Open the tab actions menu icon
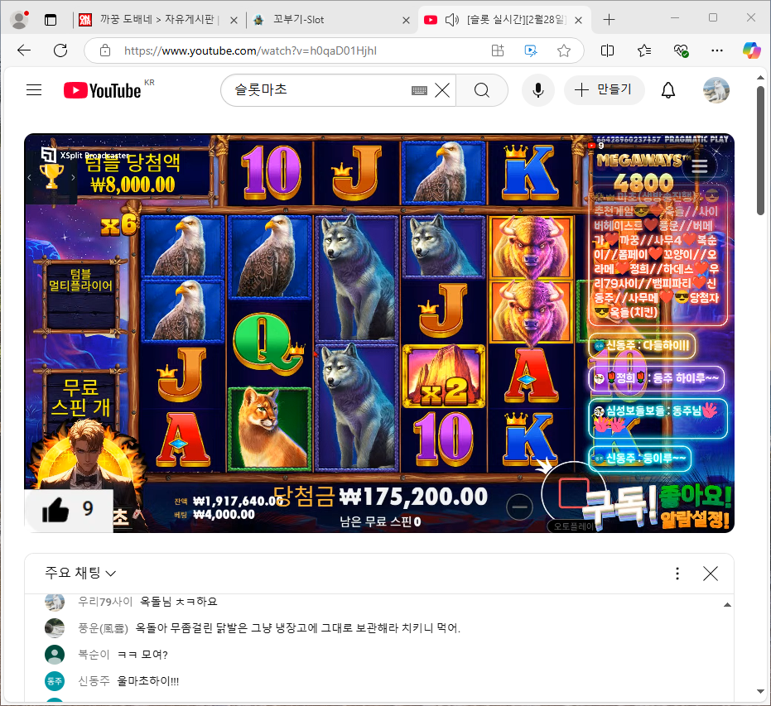This screenshot has height=706, width=771. (51, 20)
